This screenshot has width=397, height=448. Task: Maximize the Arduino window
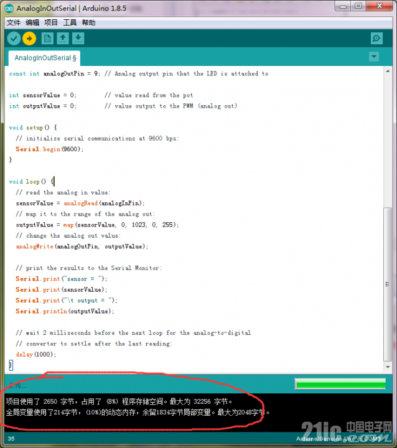[358, 6]
